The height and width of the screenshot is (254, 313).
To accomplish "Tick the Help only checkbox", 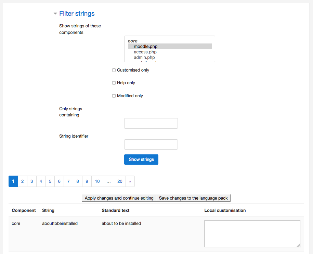I will [114, 83].
